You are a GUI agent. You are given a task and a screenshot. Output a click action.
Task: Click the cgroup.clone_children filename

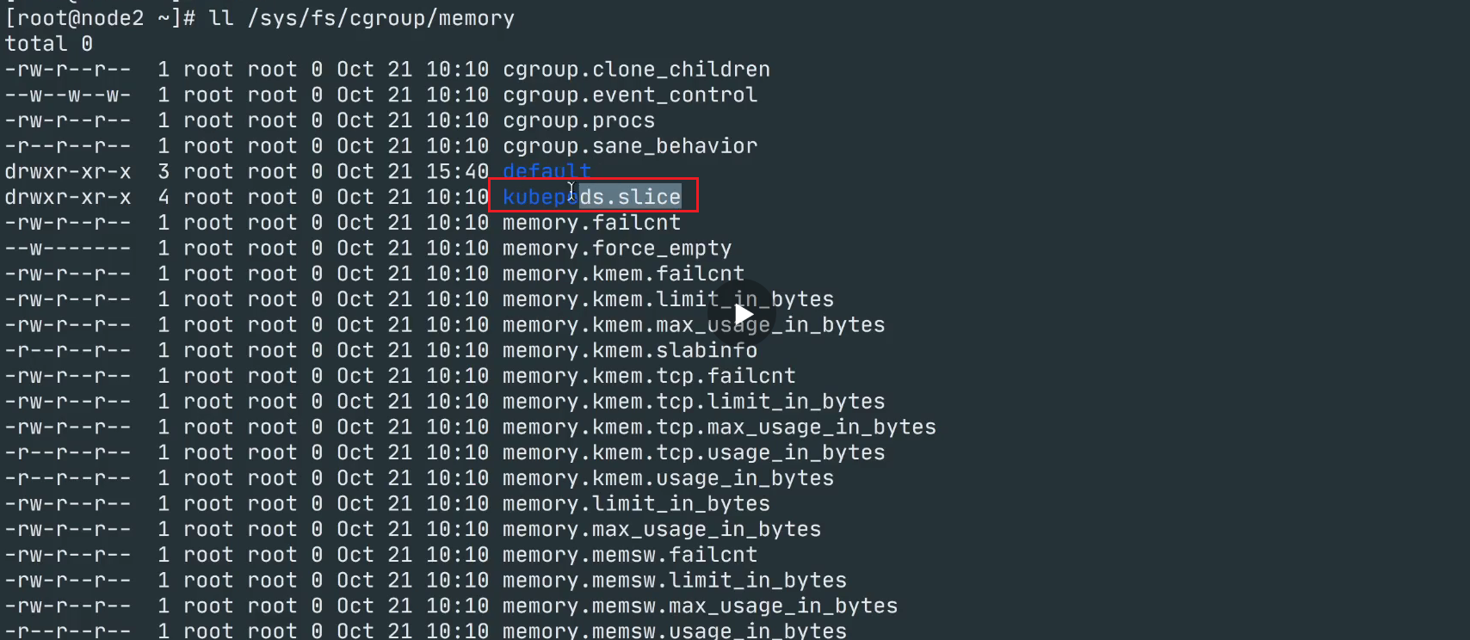(637, 70)
